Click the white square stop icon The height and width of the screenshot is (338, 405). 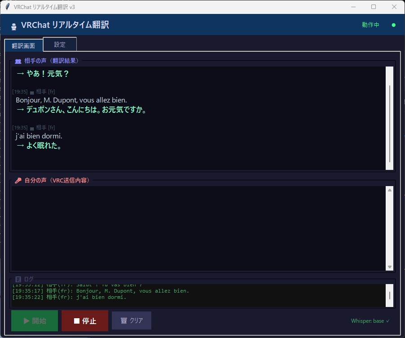[x=77, y=321]
